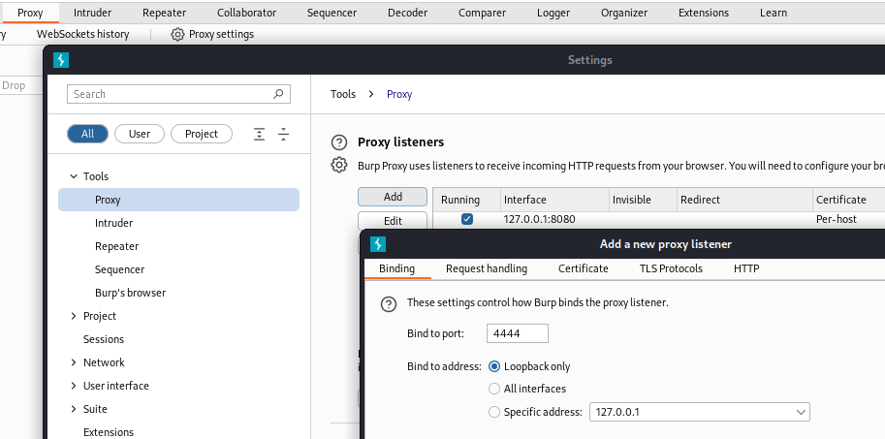885x439 pixels.
Task: Click the Burp logo in Add listener dialog
Action: [x=378, y=244]
